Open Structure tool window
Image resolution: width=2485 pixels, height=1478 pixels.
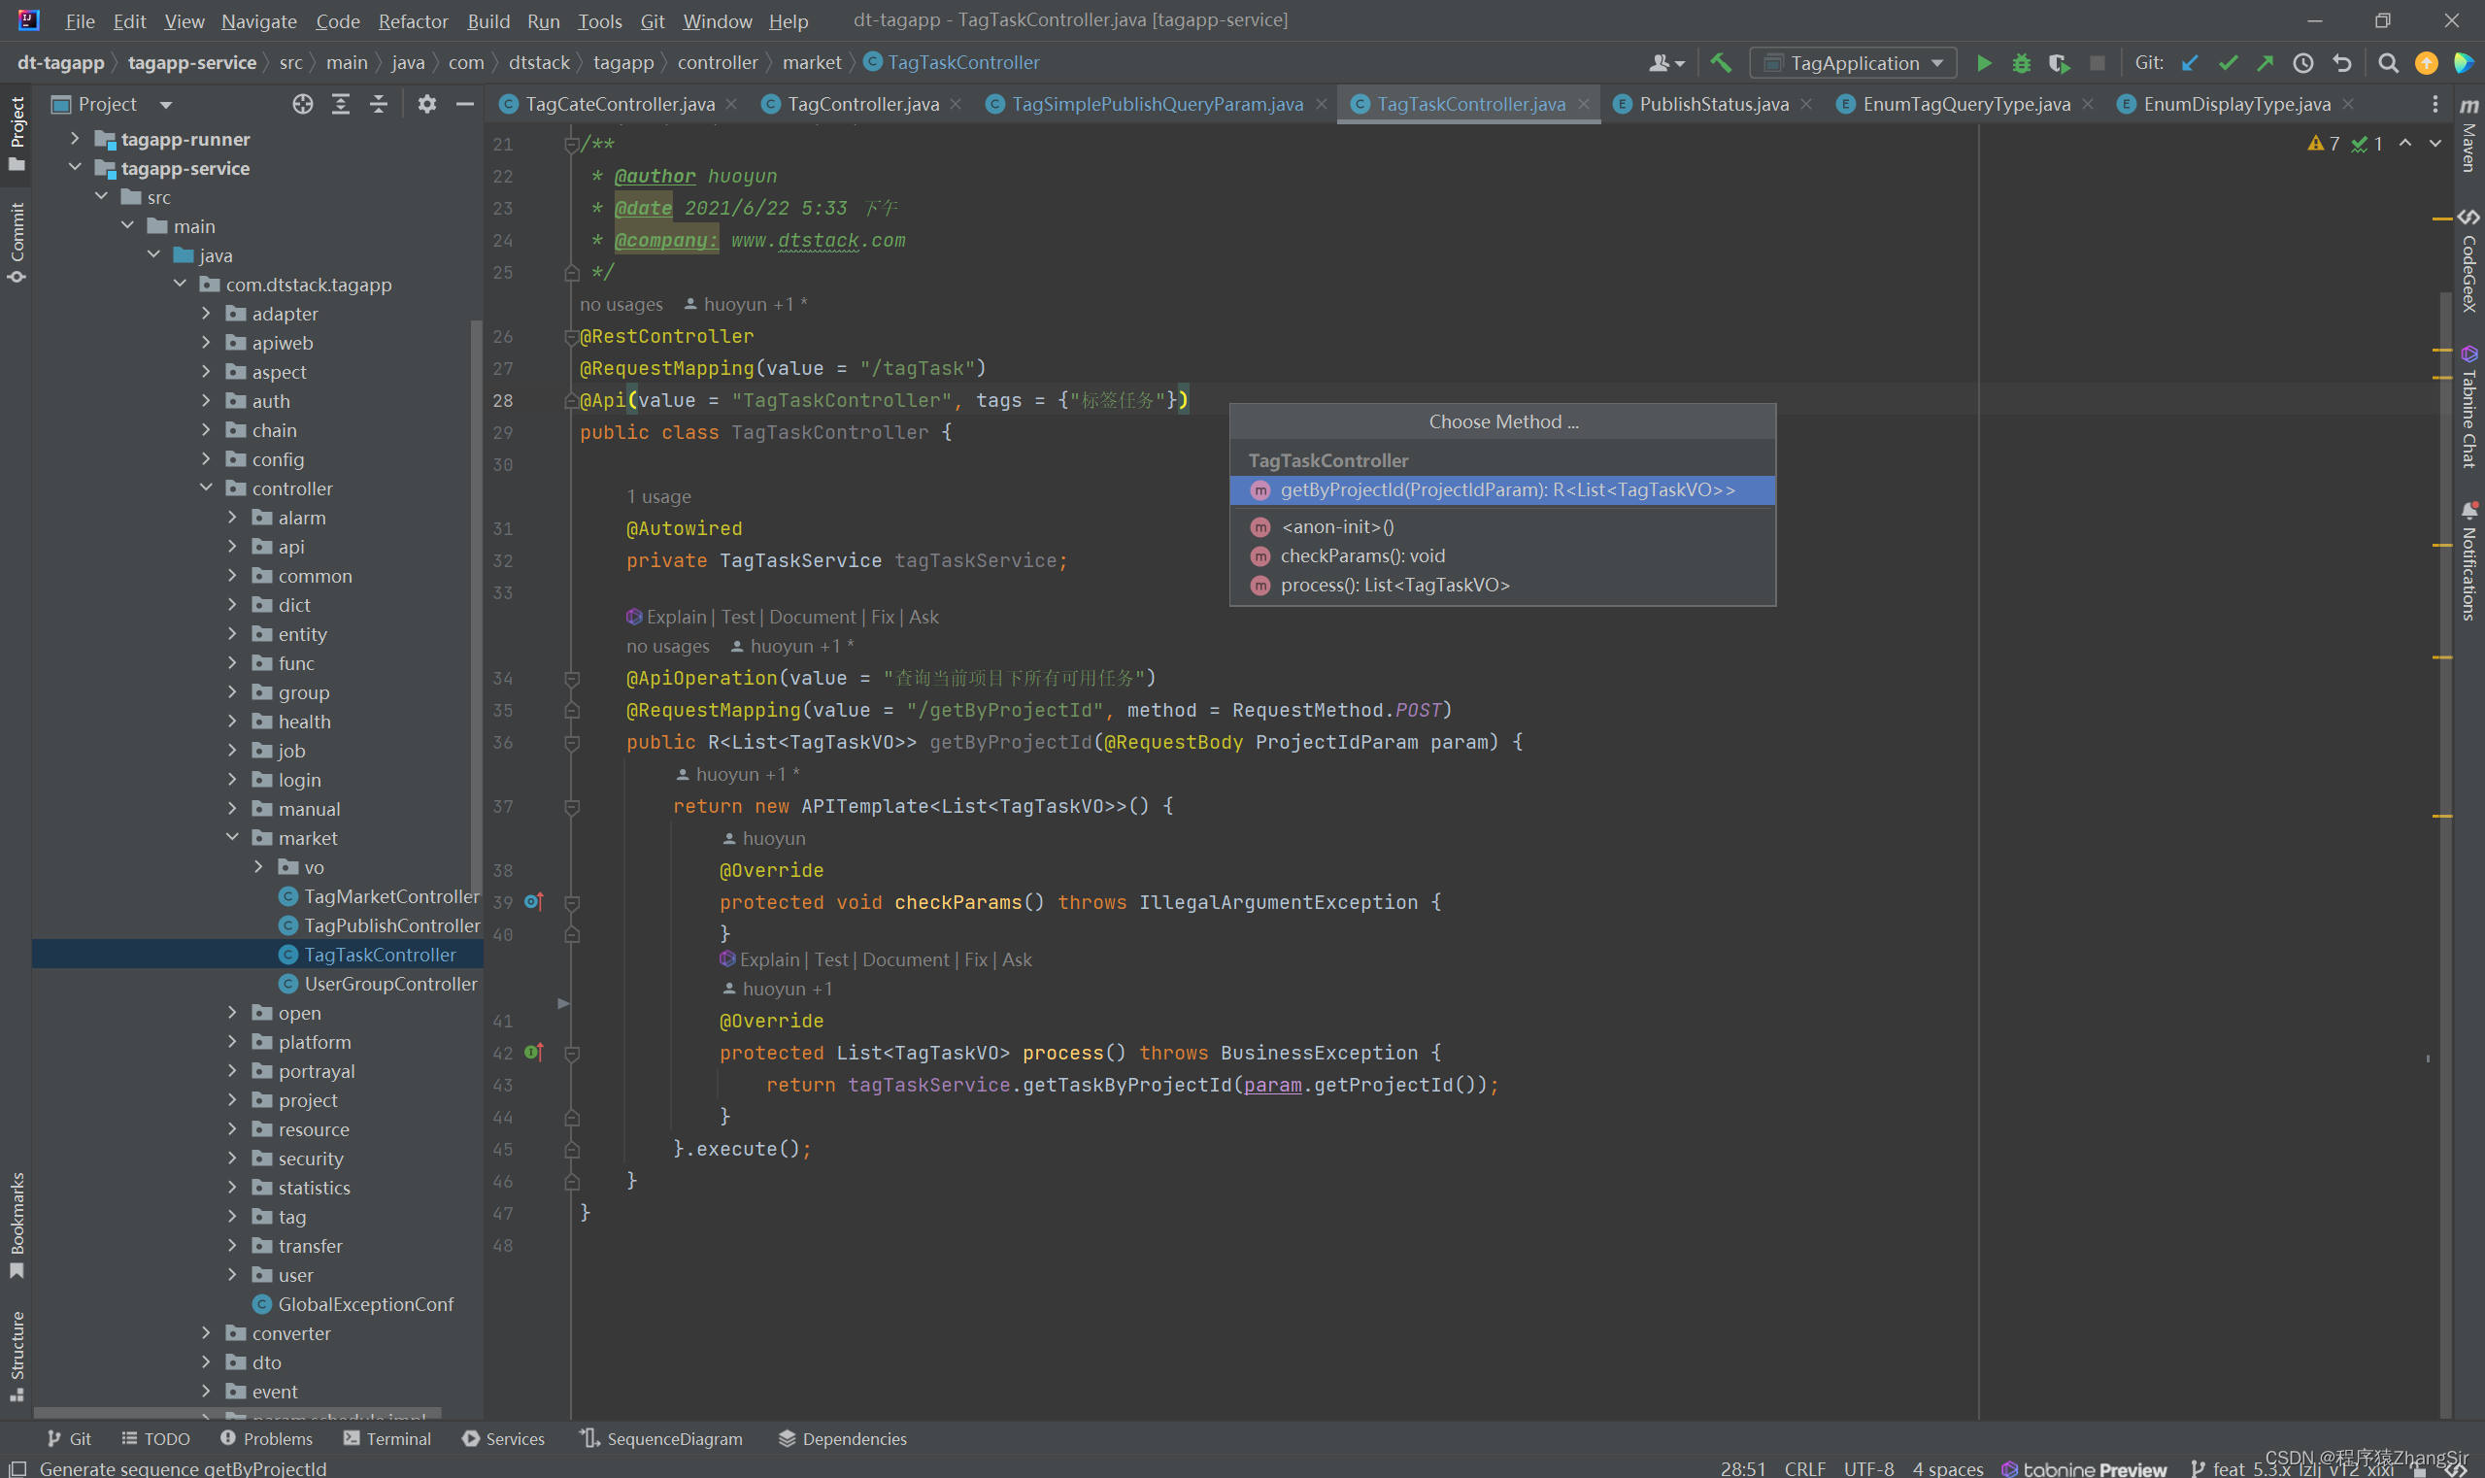tap(17, 1356)
